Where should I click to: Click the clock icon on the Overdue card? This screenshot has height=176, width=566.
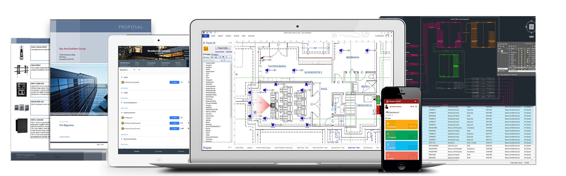[413, 156]
